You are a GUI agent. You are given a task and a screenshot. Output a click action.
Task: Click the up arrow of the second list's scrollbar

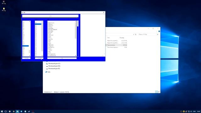42,22
